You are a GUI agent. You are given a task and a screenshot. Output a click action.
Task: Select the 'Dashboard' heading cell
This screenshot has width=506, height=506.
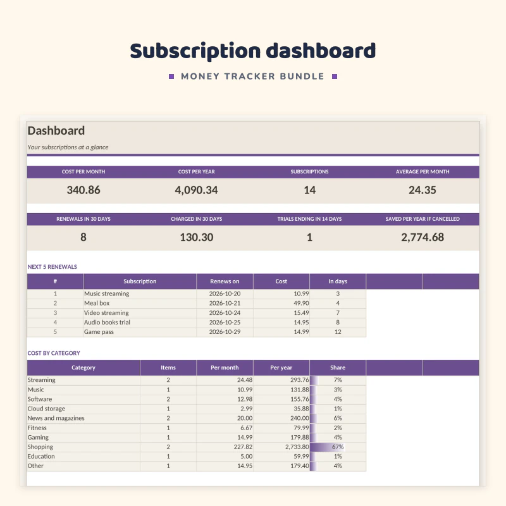coord(56,131)
